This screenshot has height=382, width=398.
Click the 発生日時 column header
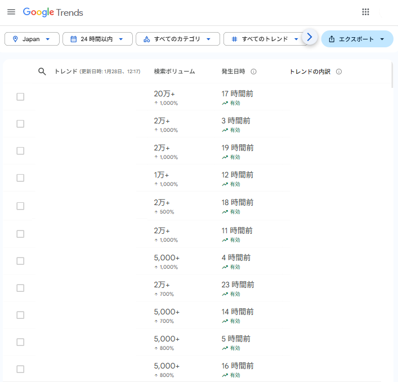[233, 72]
